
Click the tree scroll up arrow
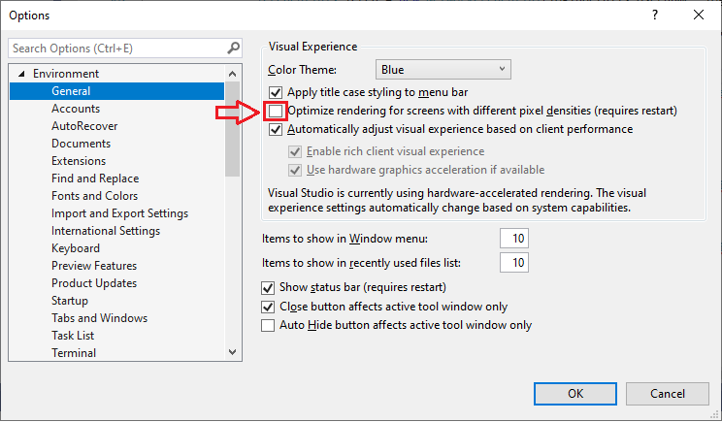(233, 74)
